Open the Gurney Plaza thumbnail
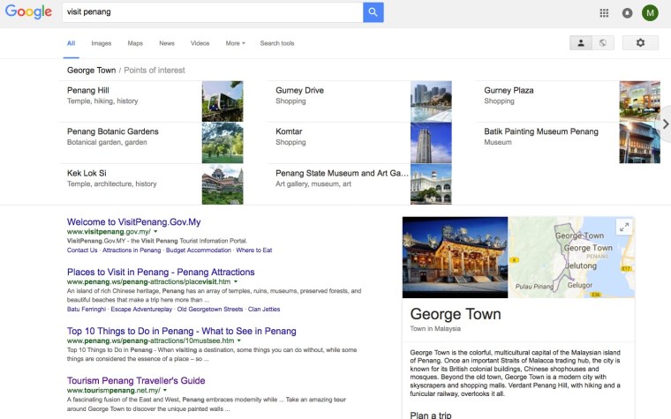This screenshot has height=419, width=671. coord(640,101)
